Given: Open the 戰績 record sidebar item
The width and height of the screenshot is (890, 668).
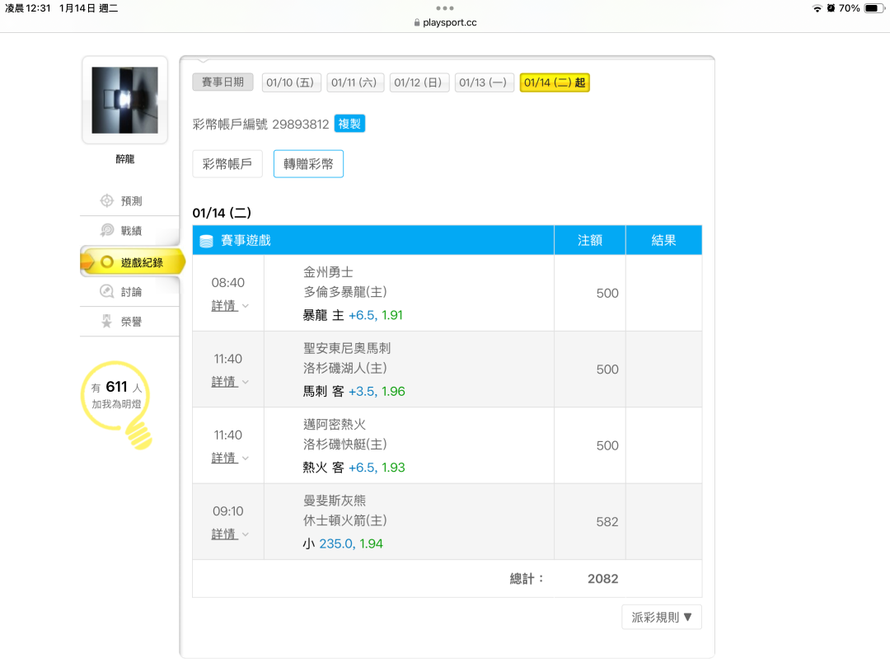Looking at the screenshot, I should (x=130, y=231).
